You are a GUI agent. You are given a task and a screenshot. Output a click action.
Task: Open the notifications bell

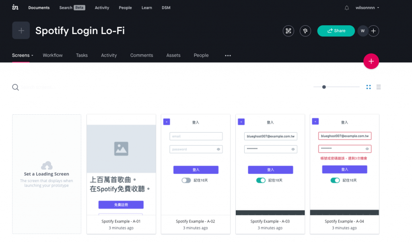coord(346,8)
